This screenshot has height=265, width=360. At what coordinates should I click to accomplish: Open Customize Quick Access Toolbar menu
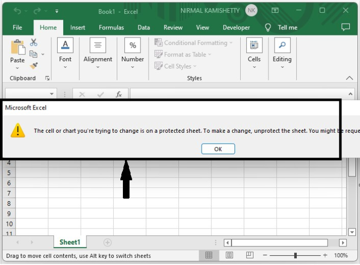click(x=57, y=11)
